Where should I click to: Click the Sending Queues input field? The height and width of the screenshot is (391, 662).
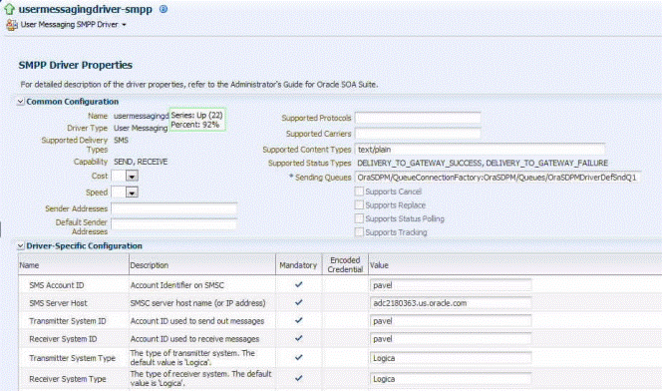coord(497,178)
